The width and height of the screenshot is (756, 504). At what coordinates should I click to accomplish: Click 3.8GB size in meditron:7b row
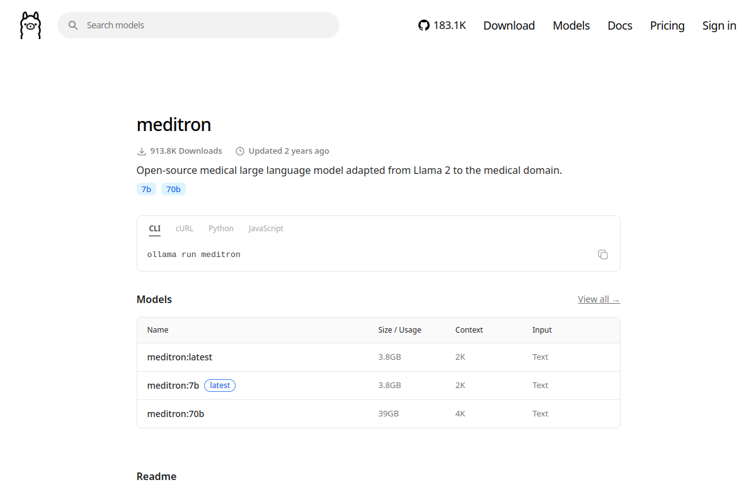coord(389,386)
